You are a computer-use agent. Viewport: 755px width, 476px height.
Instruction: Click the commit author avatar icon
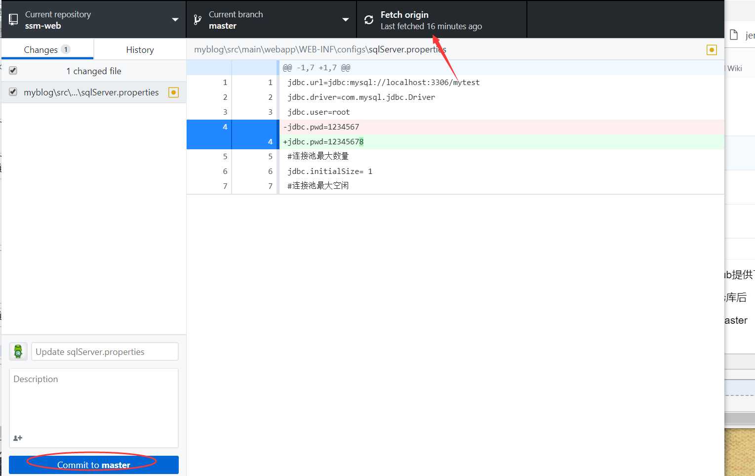click(x=18, y=351)
